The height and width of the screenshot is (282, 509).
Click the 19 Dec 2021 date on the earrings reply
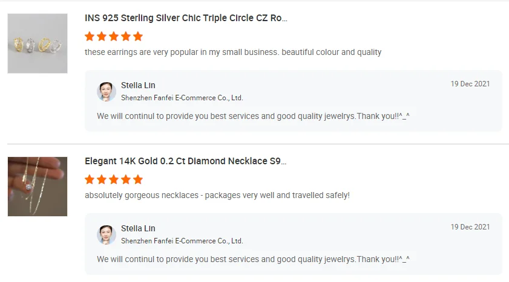pos(470,84)
